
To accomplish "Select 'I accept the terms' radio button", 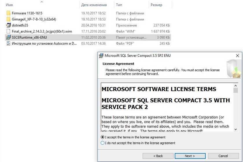I will pyautogui.click(x=102, y=137).
